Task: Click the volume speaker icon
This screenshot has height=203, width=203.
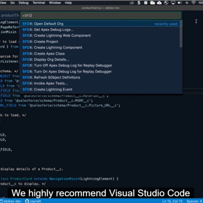Action: pyautogui.click(x=180, y=3)
